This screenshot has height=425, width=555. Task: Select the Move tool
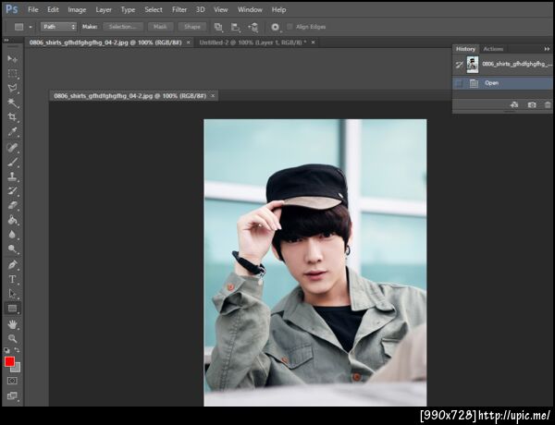point(12,59)
